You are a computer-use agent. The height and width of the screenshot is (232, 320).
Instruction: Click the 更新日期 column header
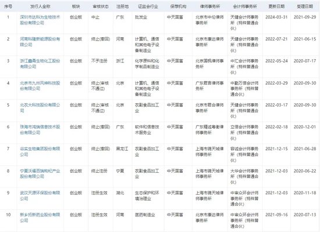tap(276, 6)
